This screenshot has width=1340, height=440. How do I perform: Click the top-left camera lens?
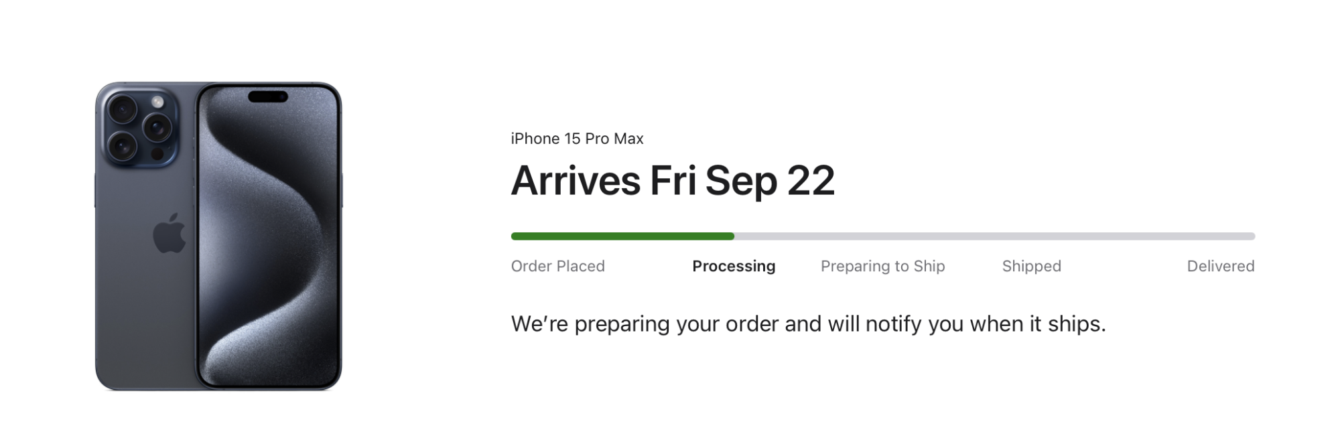[123, 109]
